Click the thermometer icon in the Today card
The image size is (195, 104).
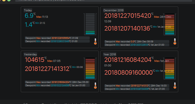[x=95, y=41]
